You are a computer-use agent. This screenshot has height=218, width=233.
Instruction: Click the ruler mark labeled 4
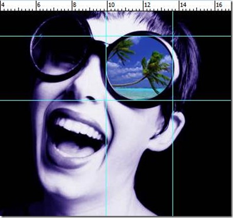3,5
